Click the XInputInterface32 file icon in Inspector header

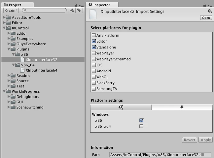(93, 14)
